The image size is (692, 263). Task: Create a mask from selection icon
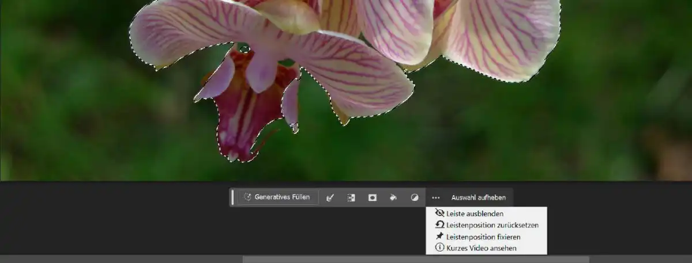373,197
